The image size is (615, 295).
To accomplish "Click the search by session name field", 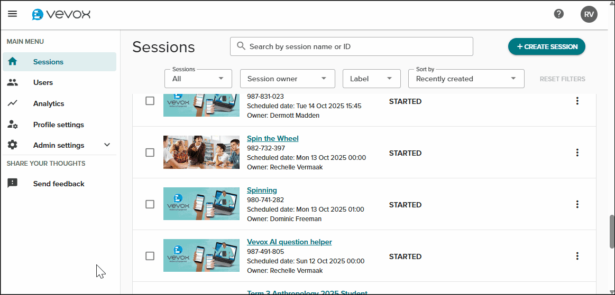I will [x=352, y=46].
